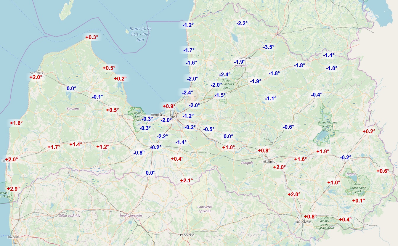Click the Ķemeru nacionālais parks label
The image size is (398, 246).
tap(138, 117)
